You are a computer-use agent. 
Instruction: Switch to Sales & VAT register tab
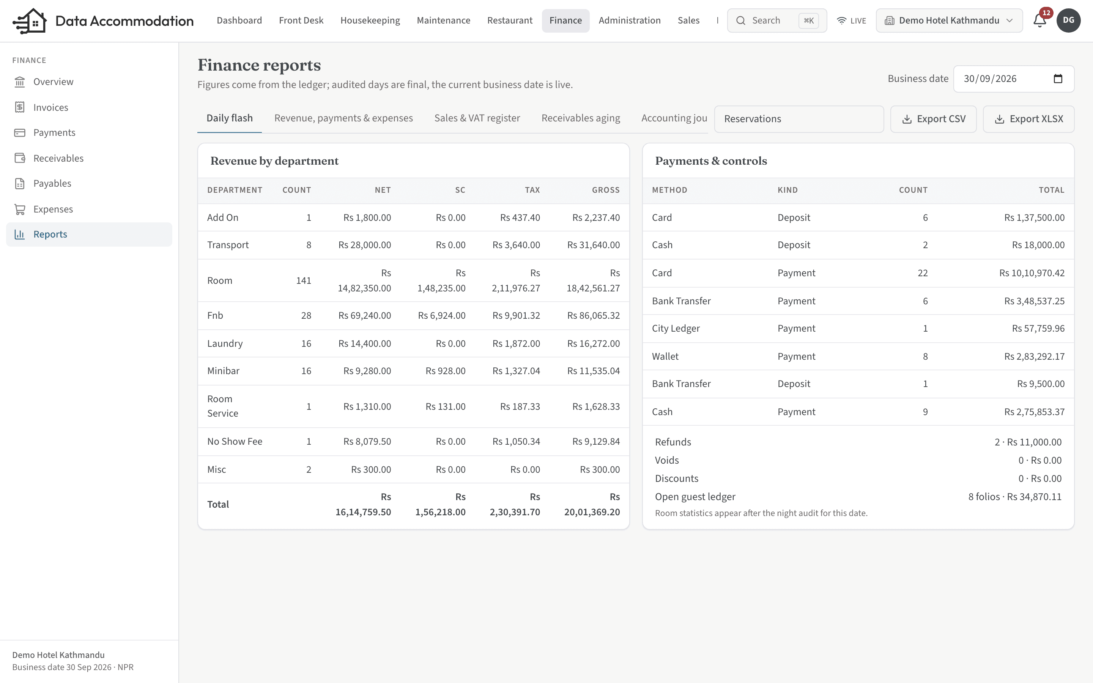coord(477,118)
